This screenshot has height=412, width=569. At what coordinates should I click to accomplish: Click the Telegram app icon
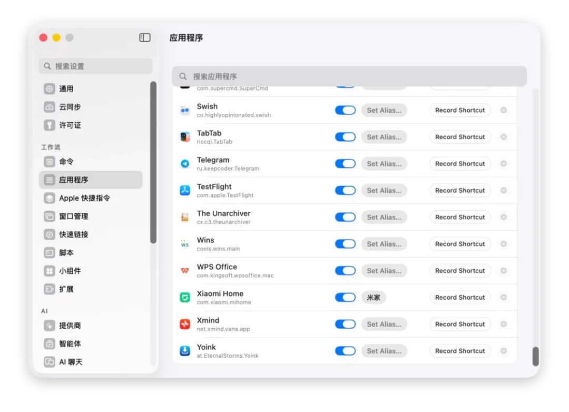click(185, 164)
